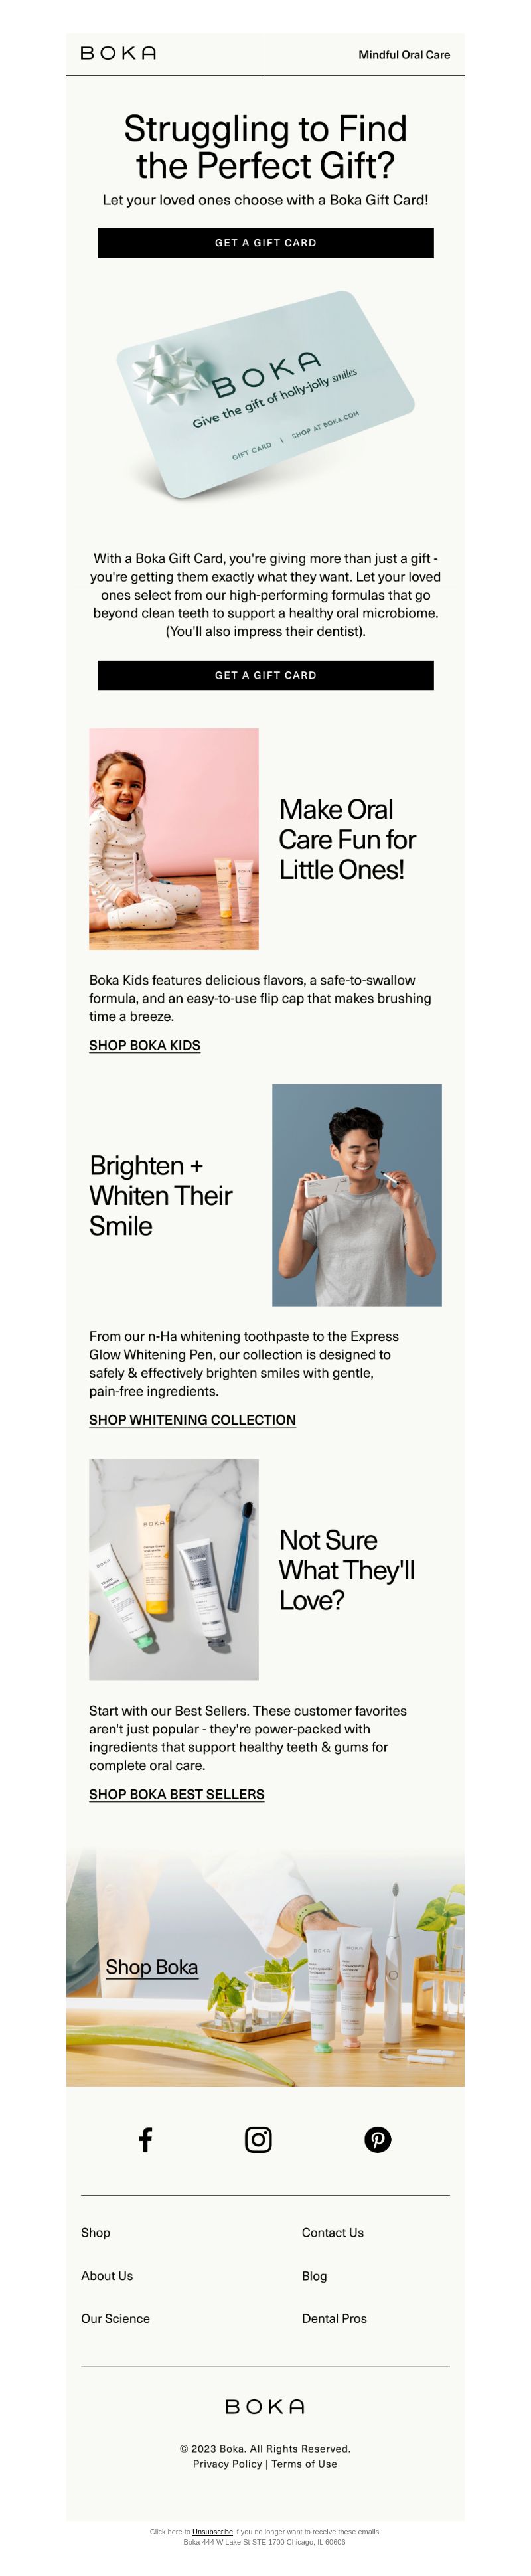Open the Pinterest icon link
This screenshot has width=531, height=2576.
(377, 2140)
